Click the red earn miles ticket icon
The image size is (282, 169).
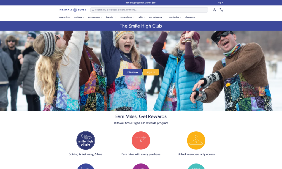coord(141,140)
